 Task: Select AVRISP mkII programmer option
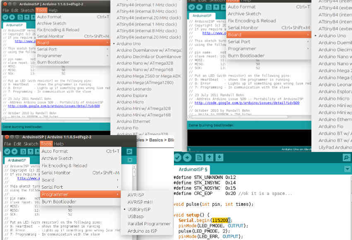[x=140, y=202]
